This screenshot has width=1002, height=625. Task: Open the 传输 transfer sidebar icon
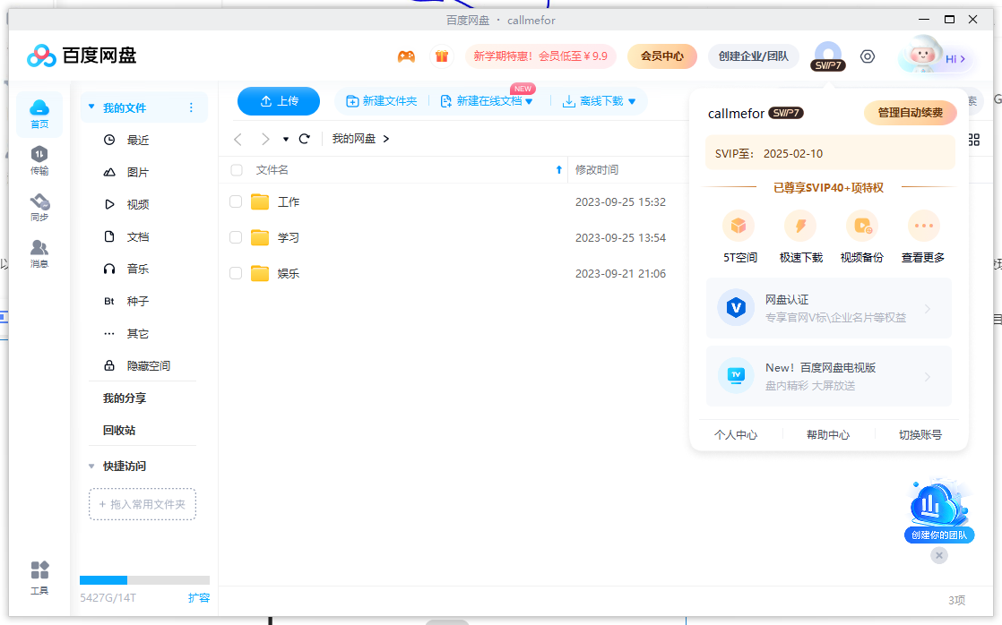(39, 160)
